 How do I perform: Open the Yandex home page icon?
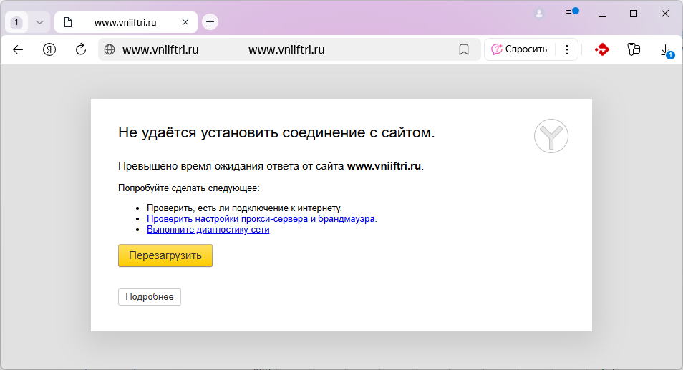tap(49, 49)
